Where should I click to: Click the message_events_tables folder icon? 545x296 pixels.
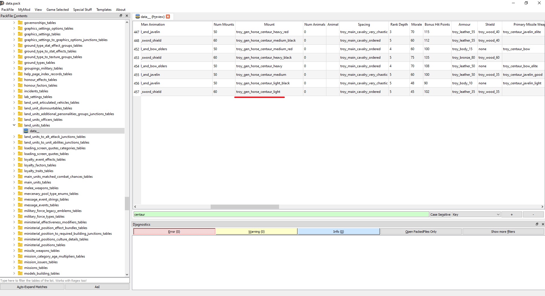20,205
